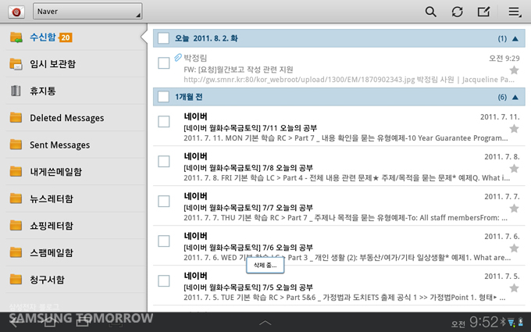Image resolution: width=531 pixels, height=332 pixels.
Task: Click the 삭제 중... toast popup
Action: tap(265, 266)
